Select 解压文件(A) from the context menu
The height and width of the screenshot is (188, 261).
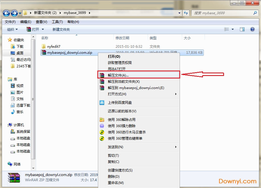tap(120, 75)
